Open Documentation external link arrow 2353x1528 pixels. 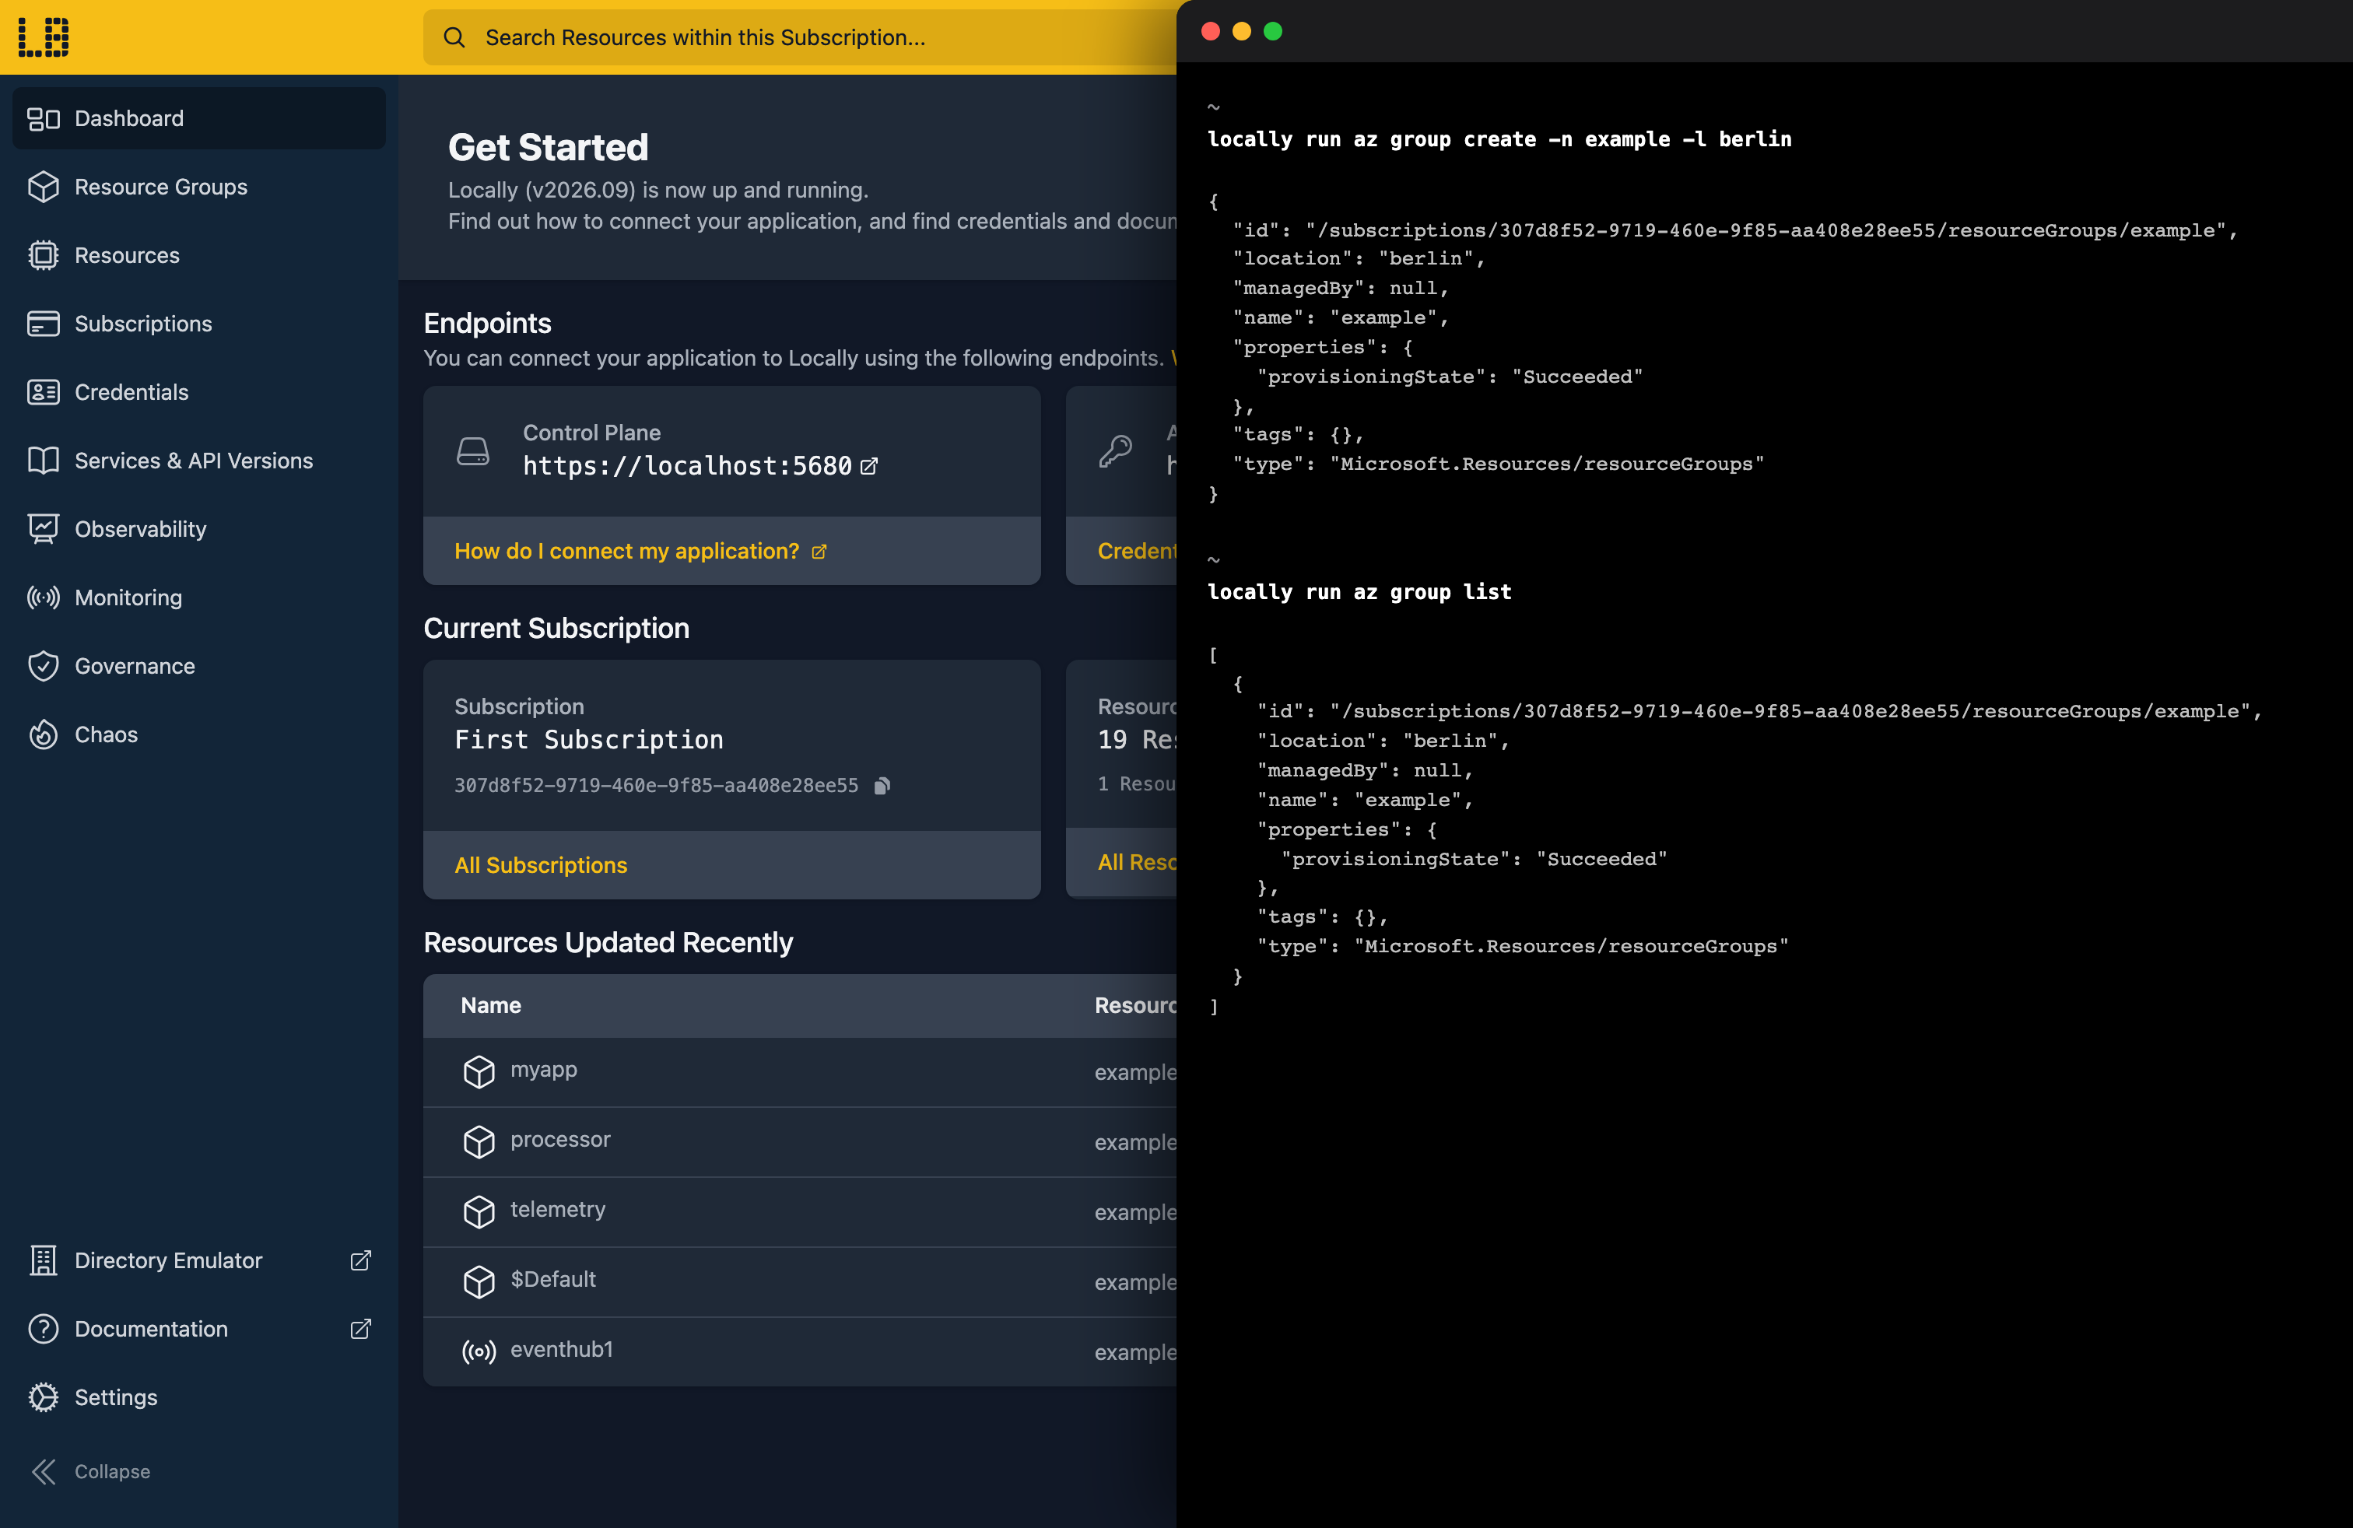361,1328
